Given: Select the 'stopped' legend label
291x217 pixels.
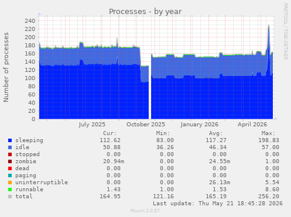Looking at the screenshot, I should point(28,154).
